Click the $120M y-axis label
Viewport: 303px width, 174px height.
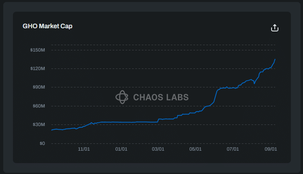[x=38, y=68]
